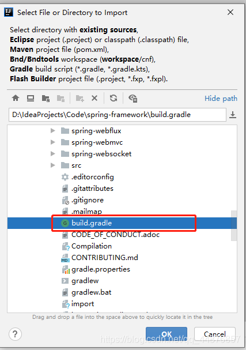246x350 pixels.
Task: Click the gradle.properties file icon
Action: (x=65, y=269)
